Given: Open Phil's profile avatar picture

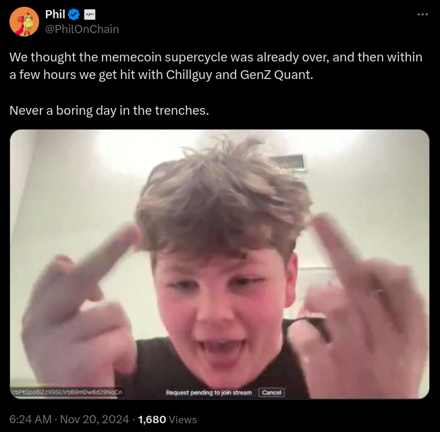Looking at the screenshot, I should 24,22.
